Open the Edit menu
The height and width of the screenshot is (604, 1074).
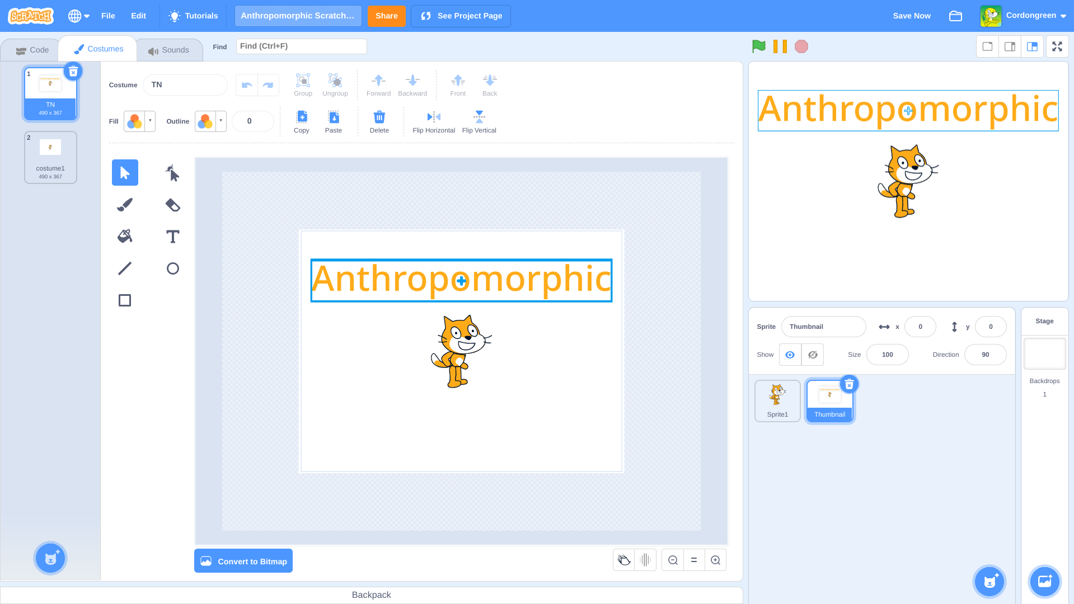(x=138, y=16)
